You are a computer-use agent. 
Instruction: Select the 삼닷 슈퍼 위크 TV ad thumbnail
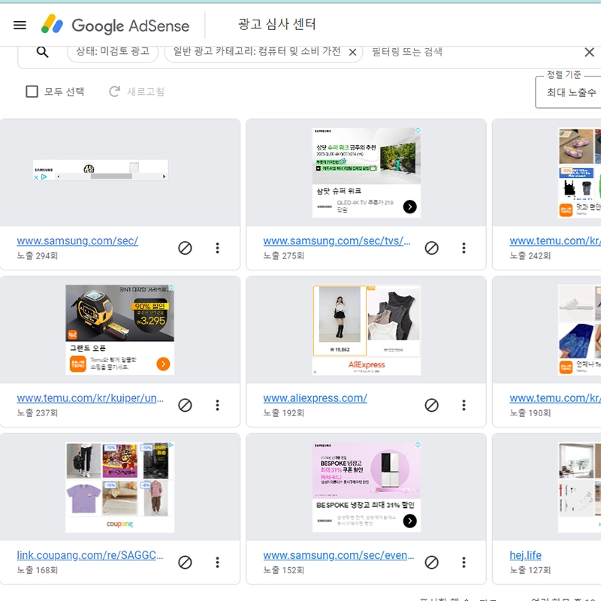tap(367, 173)
